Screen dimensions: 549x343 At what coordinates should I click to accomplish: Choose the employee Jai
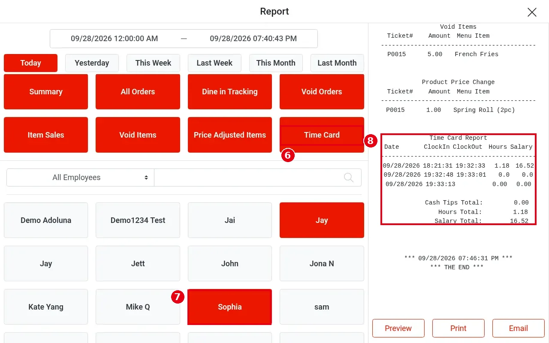(x=230, y=220)
